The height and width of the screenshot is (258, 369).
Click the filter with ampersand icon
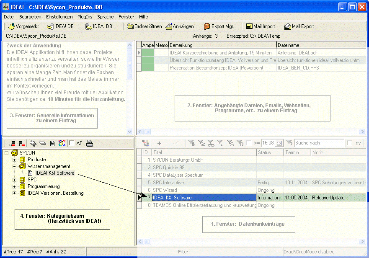[191, 143]
